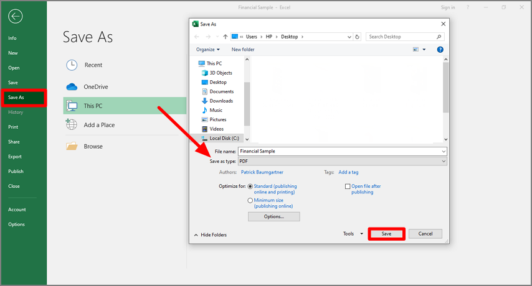
Task: Open the Open backstage tab
Action: pos(14,68)
